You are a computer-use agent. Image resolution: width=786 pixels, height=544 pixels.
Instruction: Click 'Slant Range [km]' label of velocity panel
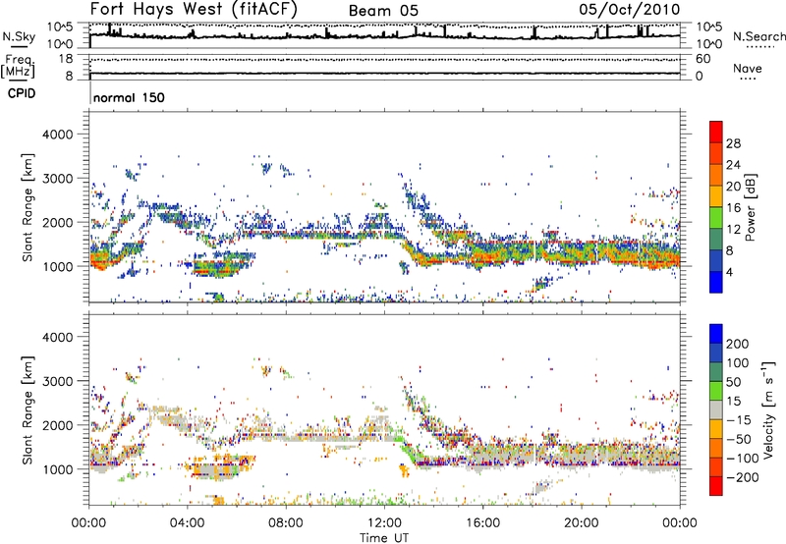[x=28, y=410]
